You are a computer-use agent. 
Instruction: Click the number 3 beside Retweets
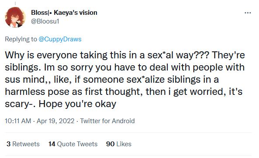pyautogui.click(x=9, y=144)
